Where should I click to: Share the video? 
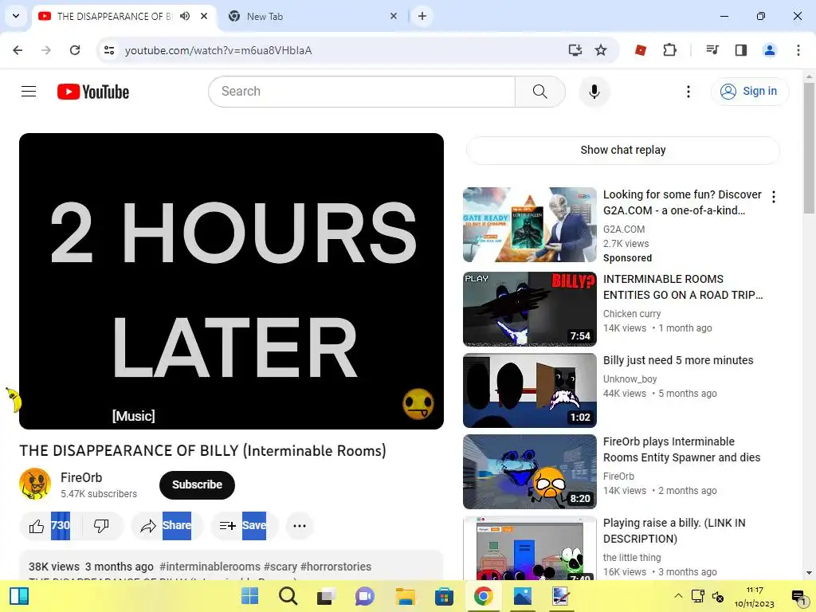pyautogui.click(x=166, y=526)
